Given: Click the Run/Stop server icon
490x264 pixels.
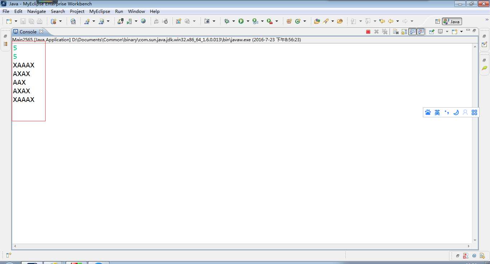Looking at the screenshot, I should [x=129, y=21].
